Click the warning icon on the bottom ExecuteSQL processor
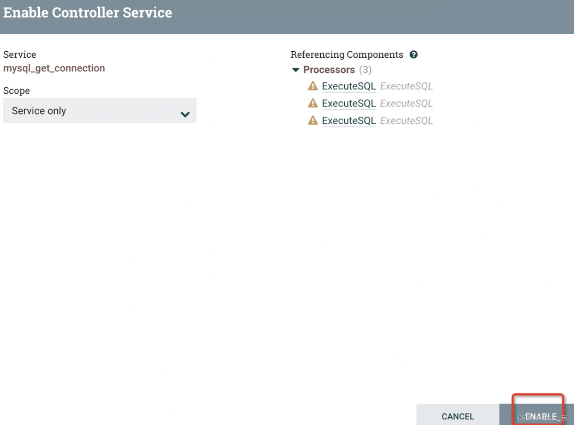 coord(313,121)
